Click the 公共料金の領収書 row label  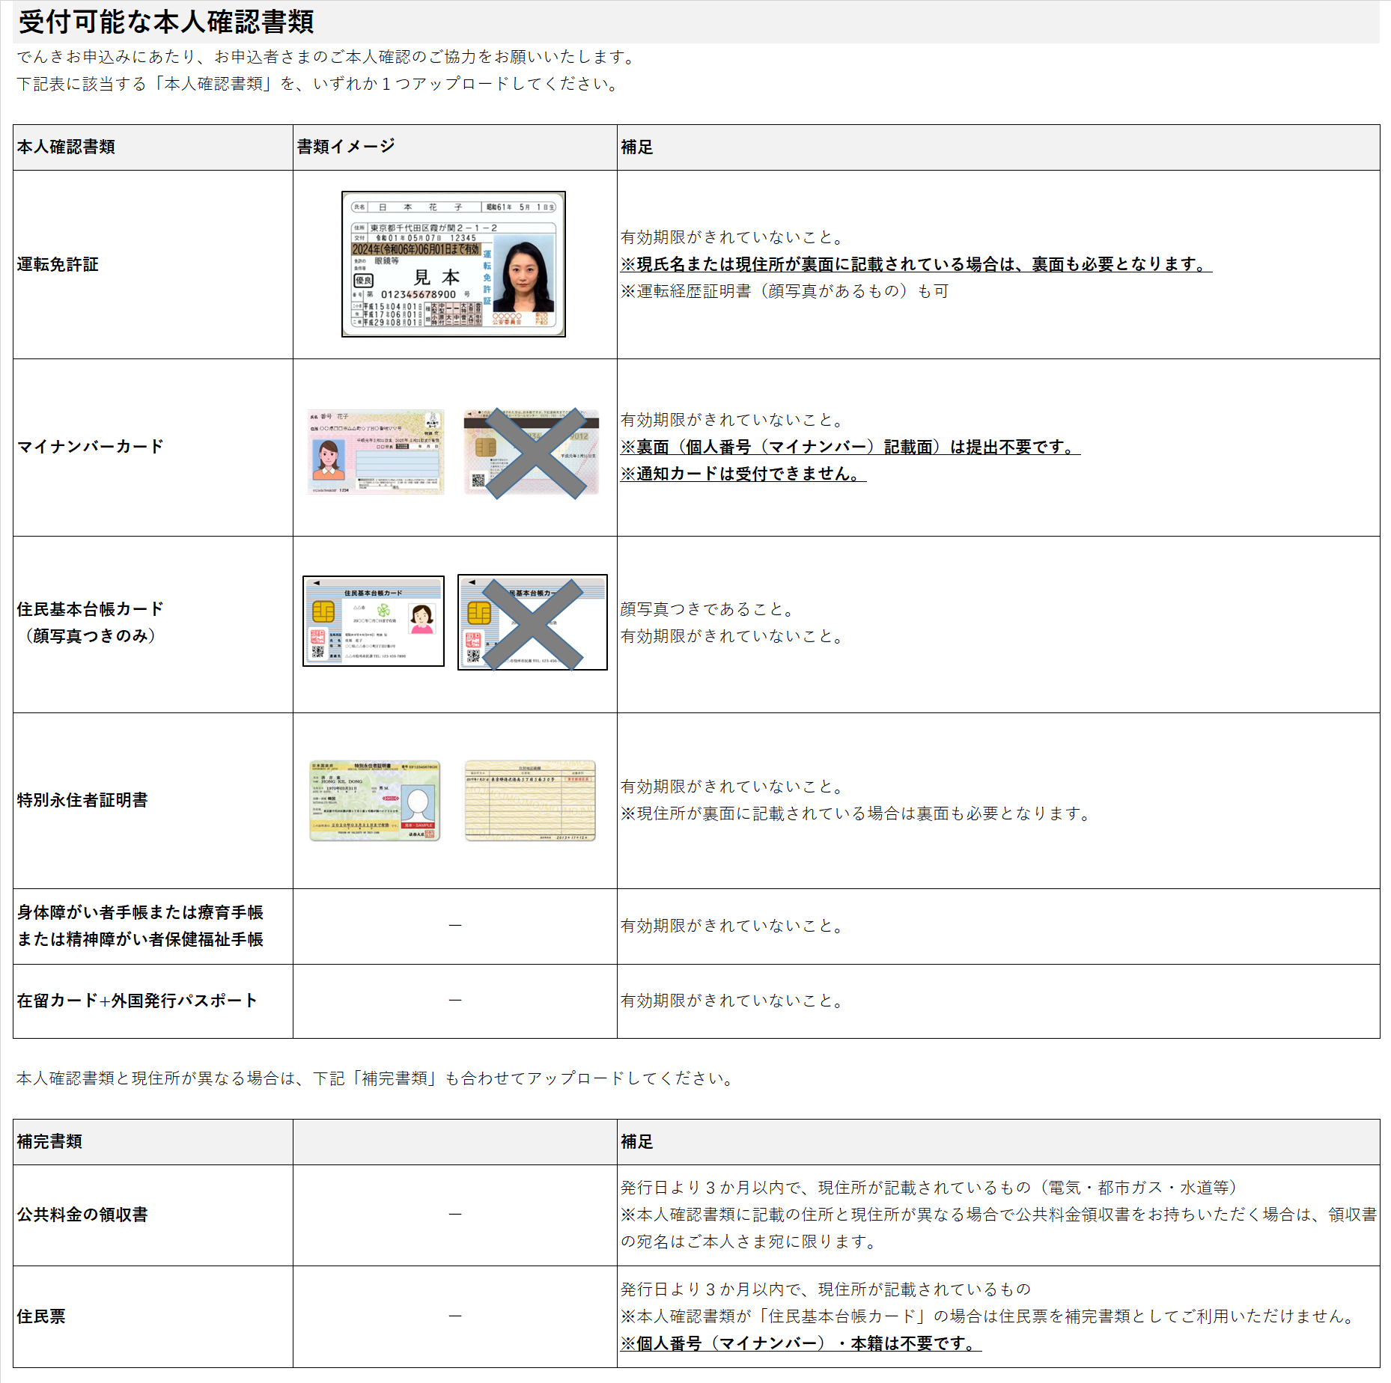pos(82,1215)
